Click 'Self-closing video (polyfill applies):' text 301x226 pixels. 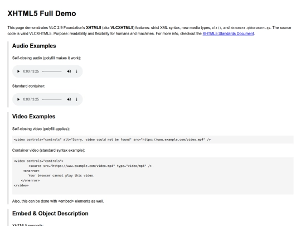[x=41, y=129]
